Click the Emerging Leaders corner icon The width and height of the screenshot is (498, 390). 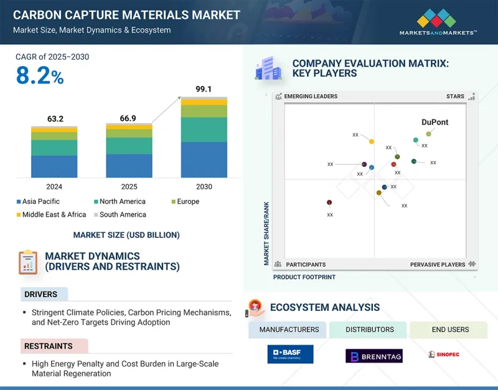click(x=278, y=97)
